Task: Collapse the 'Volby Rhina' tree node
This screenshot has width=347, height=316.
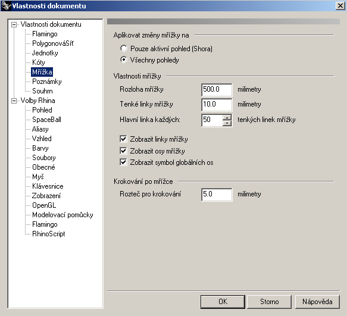Action: pyautogui.click(x=14, y=101)
